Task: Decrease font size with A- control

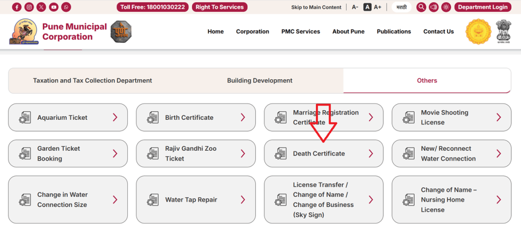Action: point(355,7)
